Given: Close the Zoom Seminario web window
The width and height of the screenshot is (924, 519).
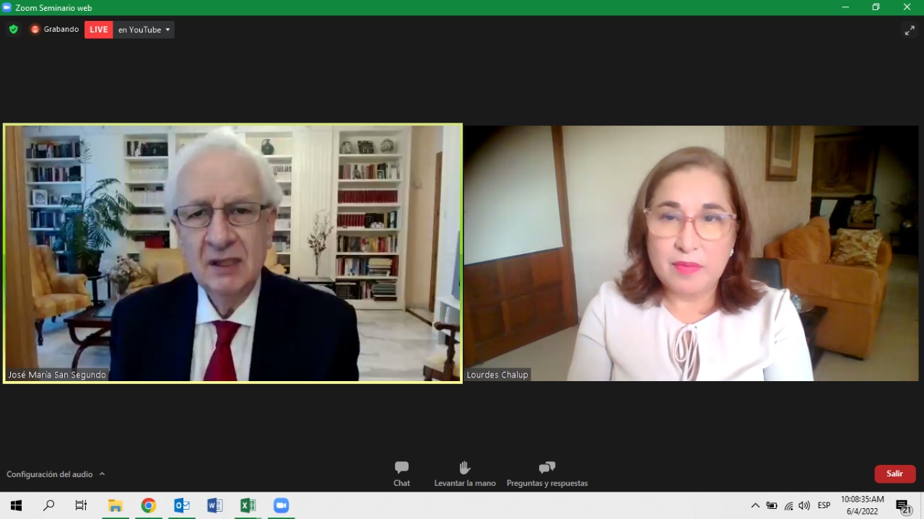Looking at the screenshot, I should coord(907,7).
